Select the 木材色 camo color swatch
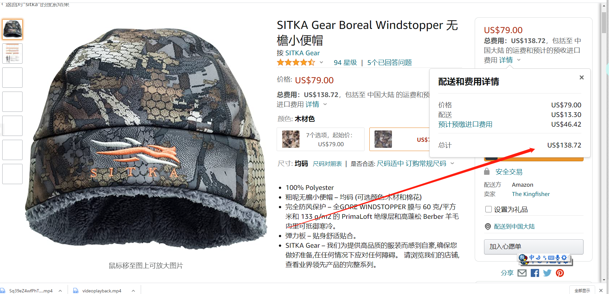The width and height of the screenshot is (609, 294). (383, 139)
